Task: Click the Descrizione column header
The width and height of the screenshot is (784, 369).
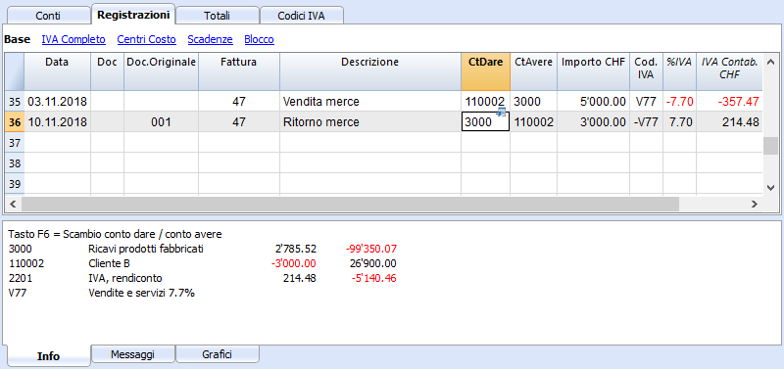Action: point(370,71)
